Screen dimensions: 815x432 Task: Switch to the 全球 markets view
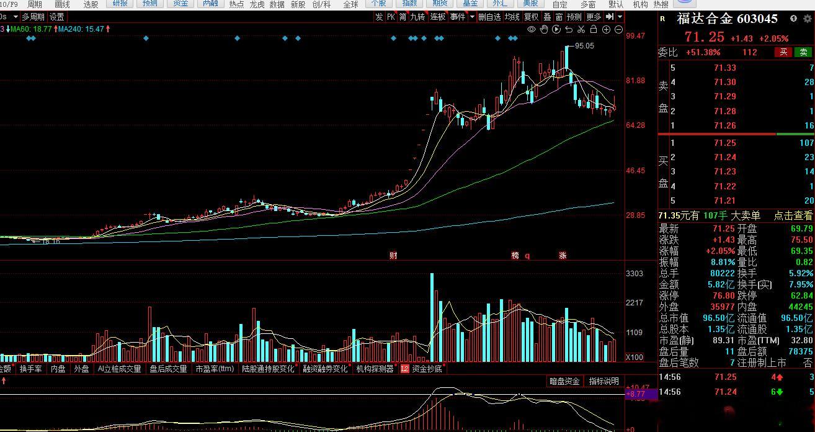(350, 4)
